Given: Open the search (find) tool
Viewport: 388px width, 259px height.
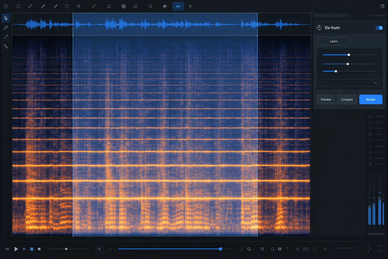Looking at the screenshot, I should (150, 6).
